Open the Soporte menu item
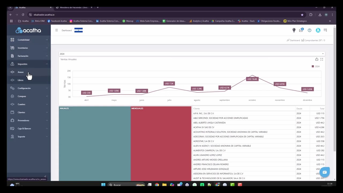Viewport: 343px width, 193px height. pyautogui.click(x=29, y=136)
